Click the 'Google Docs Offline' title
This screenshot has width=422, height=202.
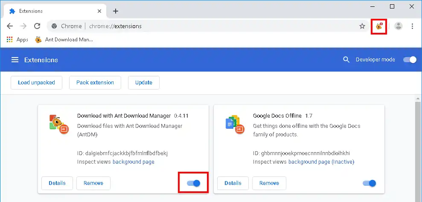coord(277,116)
